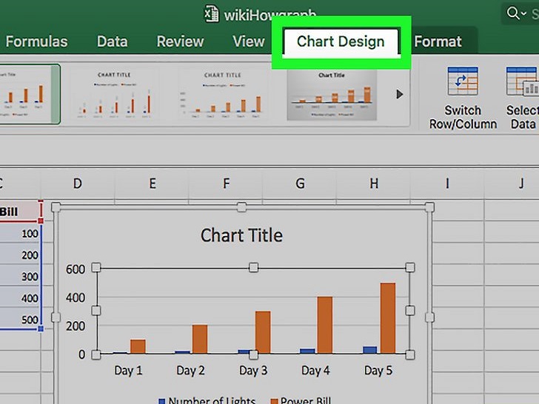The width and height of the screenshot is (539, 404).
Task: Apply the gray-background fourth chart style
Action: click(332, 95)
